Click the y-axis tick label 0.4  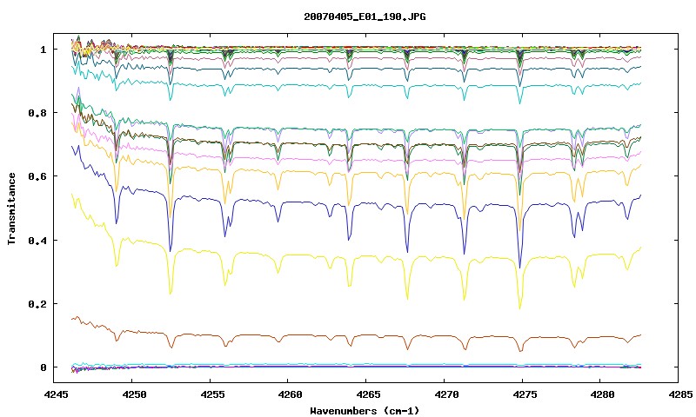pos(37,240)
